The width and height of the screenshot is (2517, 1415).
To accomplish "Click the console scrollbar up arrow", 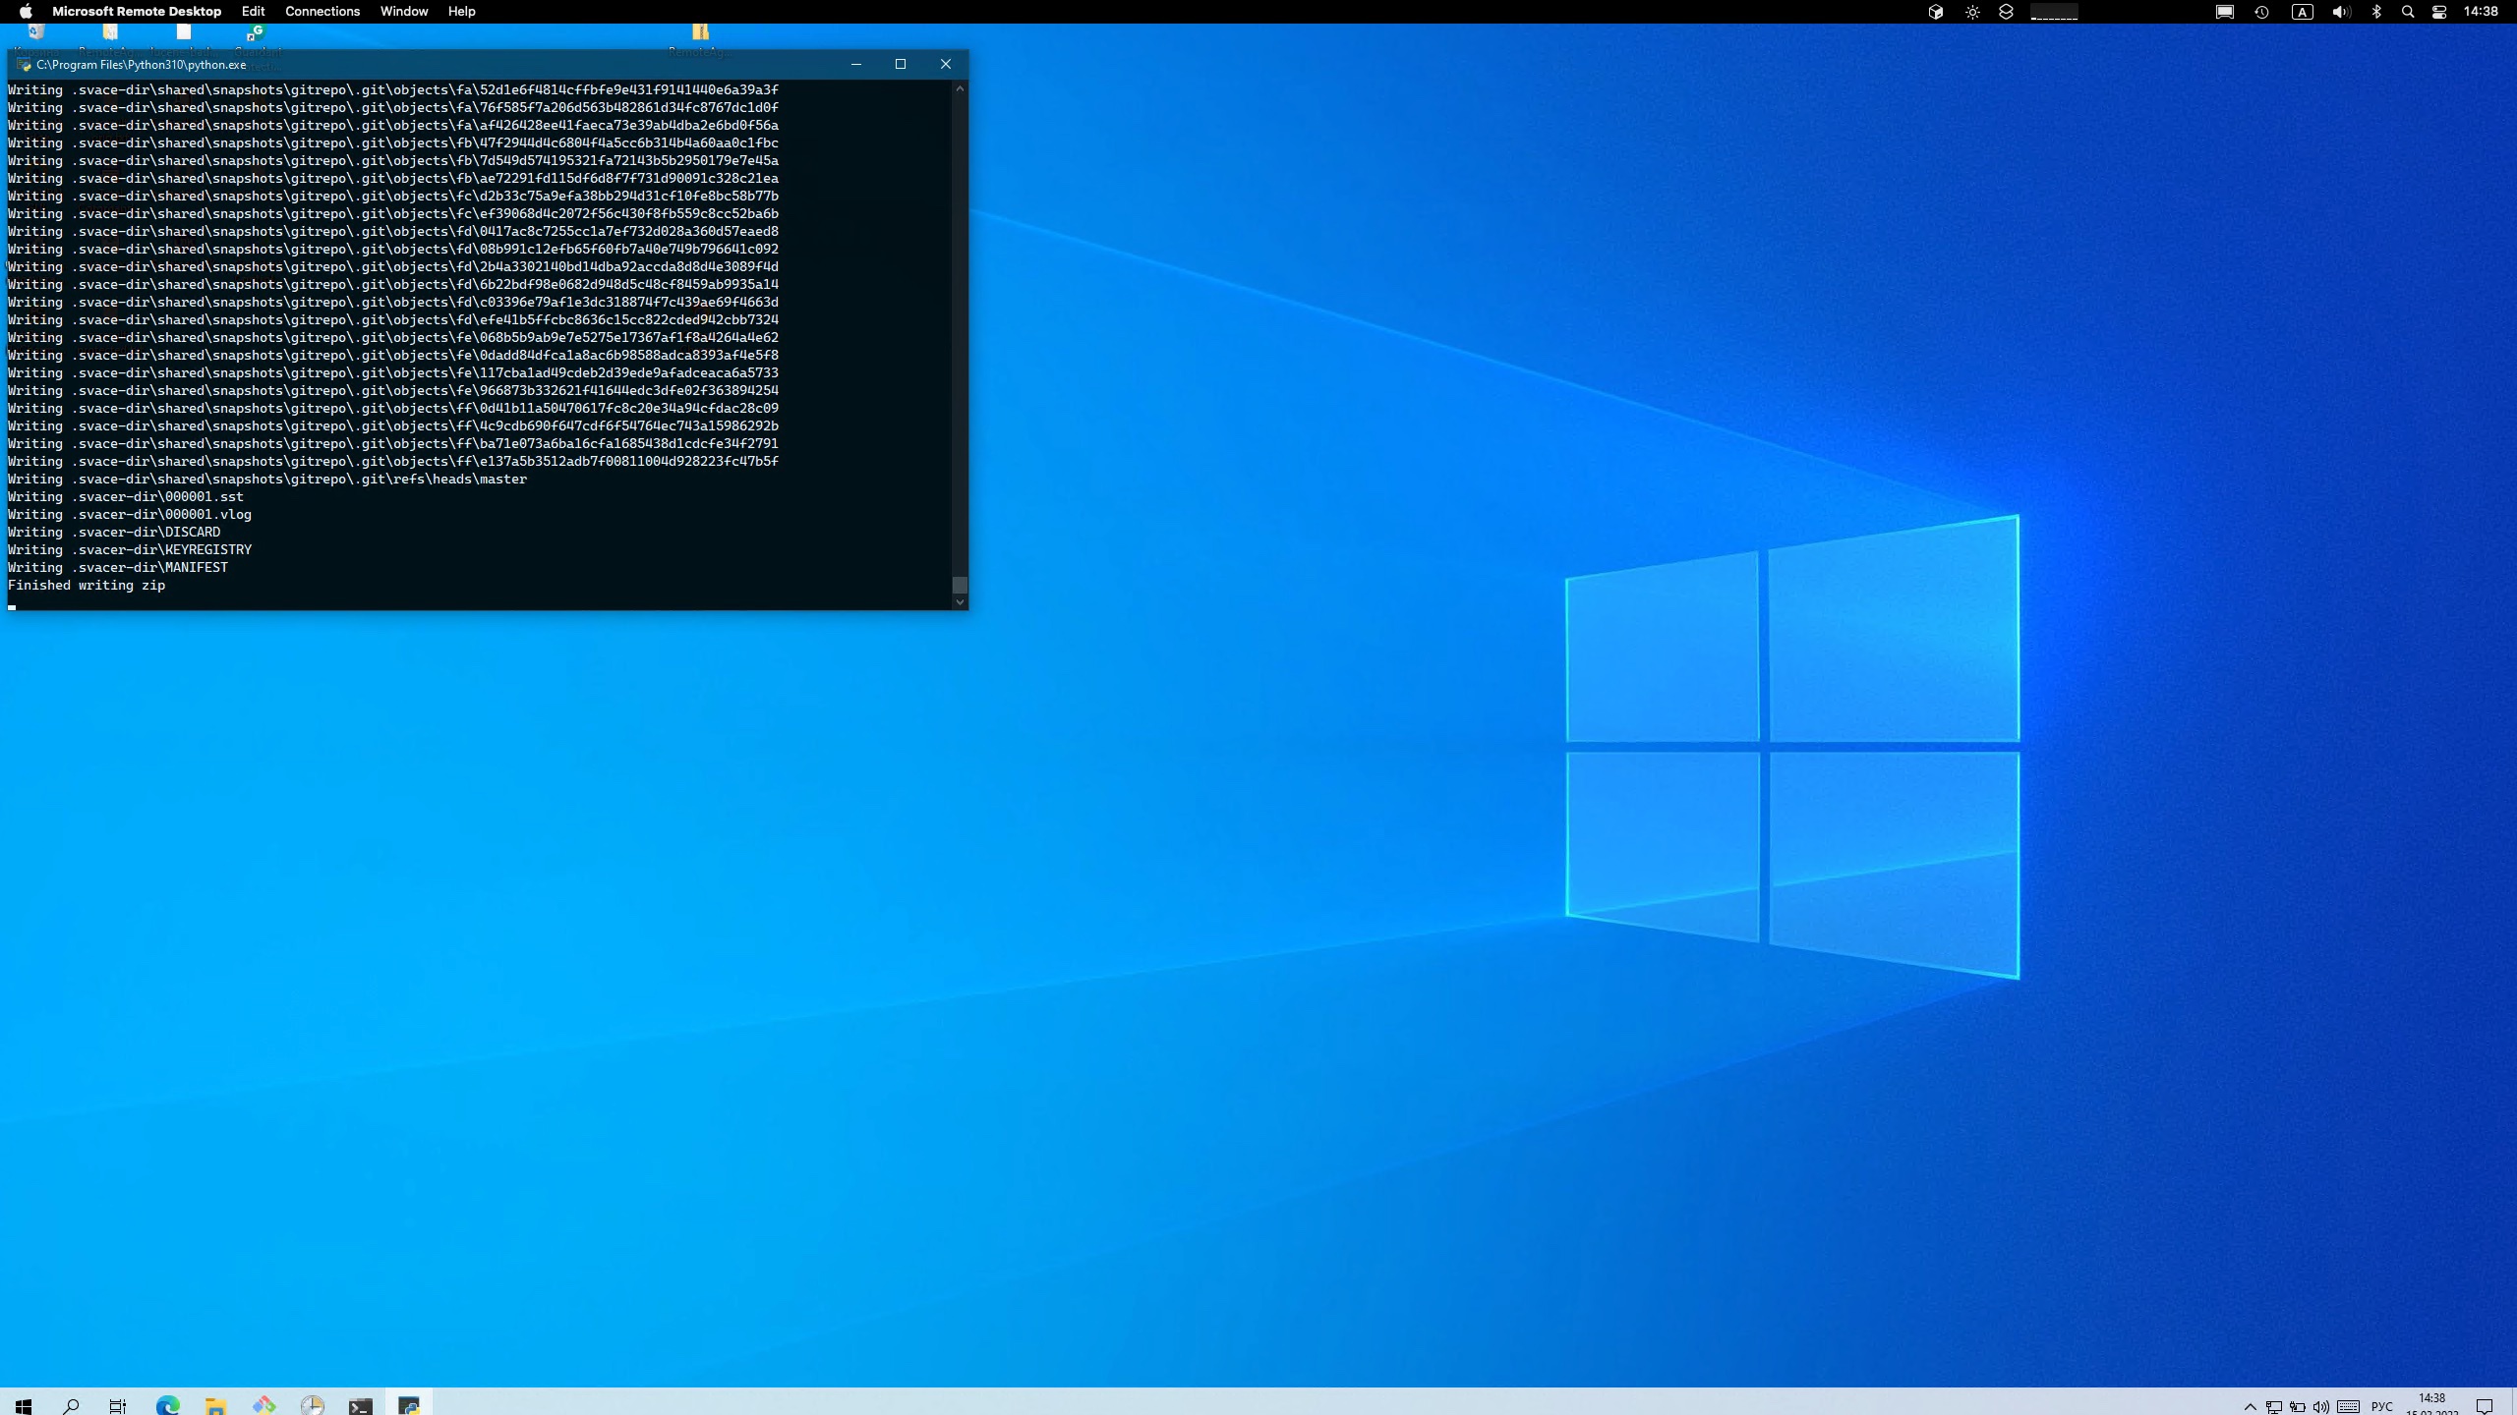I will pyautogui.click(x=960, y=88).
